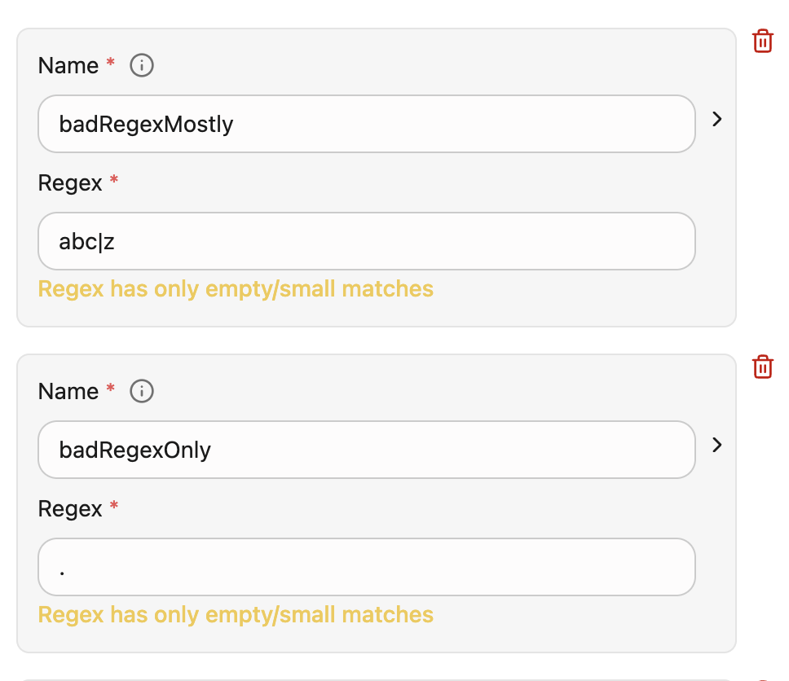Click required asterisk beside Regex above dot field
This screenshot has width=789, height=681.
[x=114, y=506]
